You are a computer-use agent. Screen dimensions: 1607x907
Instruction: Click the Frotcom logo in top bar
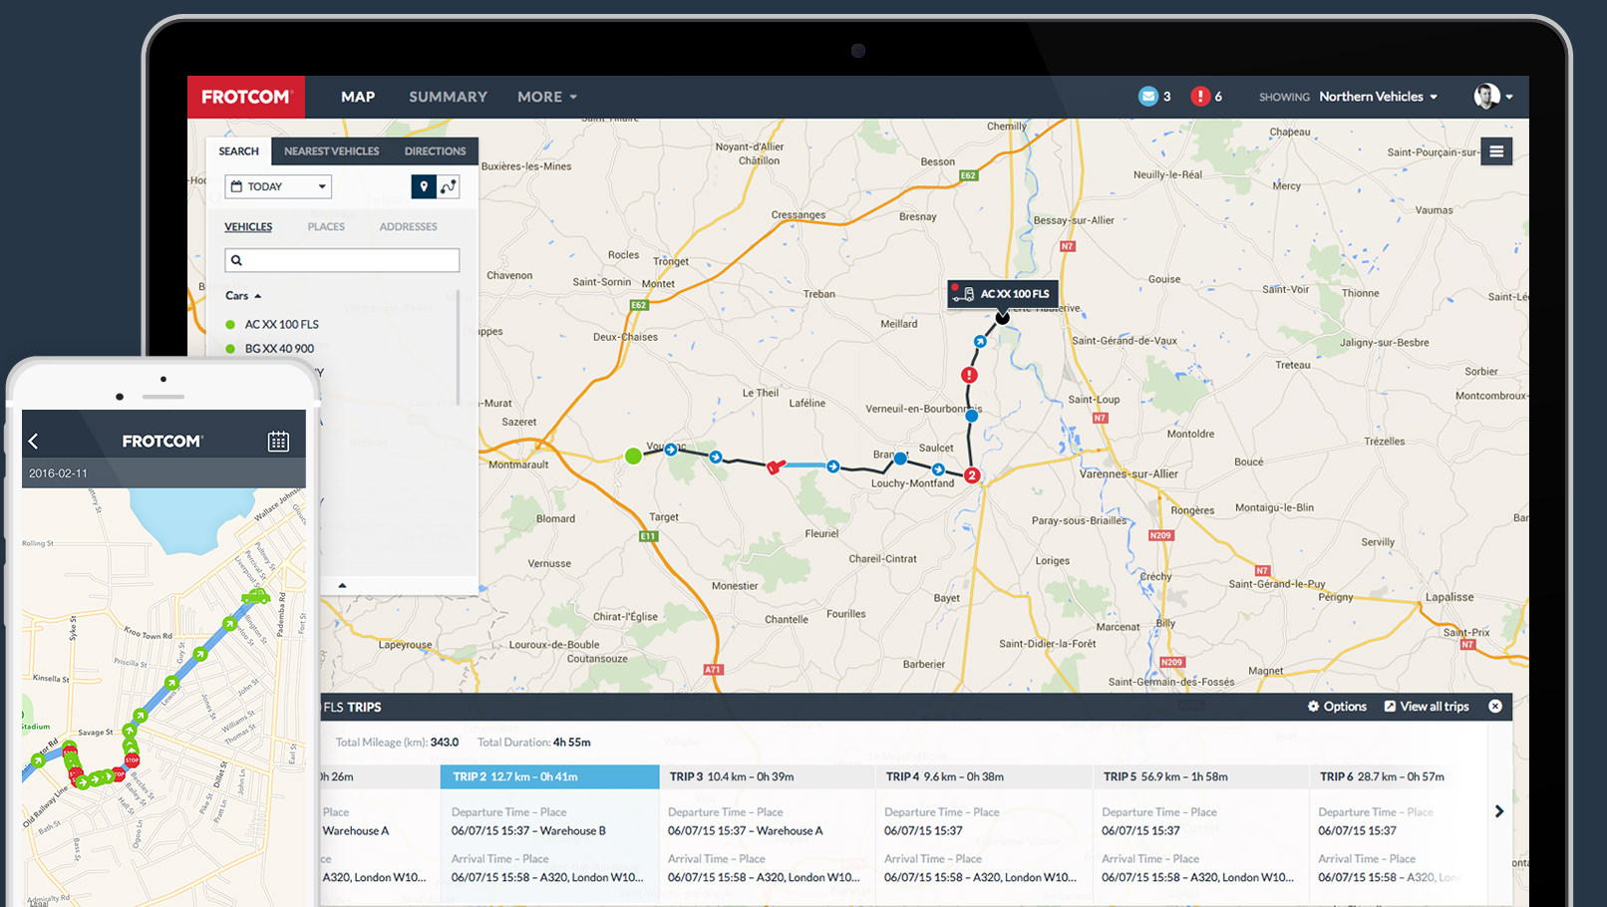click(x=246, y=97)
